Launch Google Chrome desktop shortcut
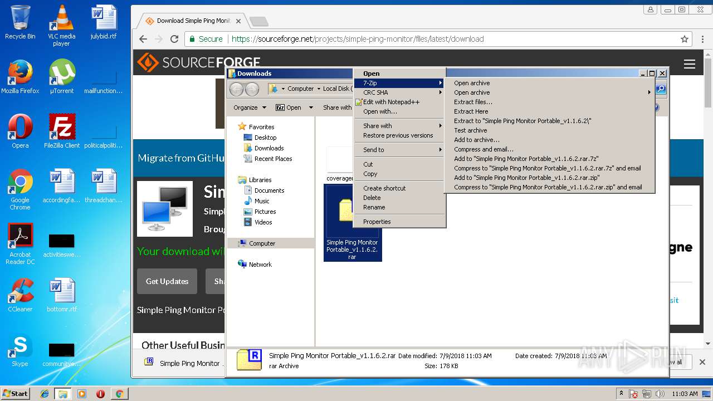Viewport: 713px width, 401px height. tap(20, 189)
